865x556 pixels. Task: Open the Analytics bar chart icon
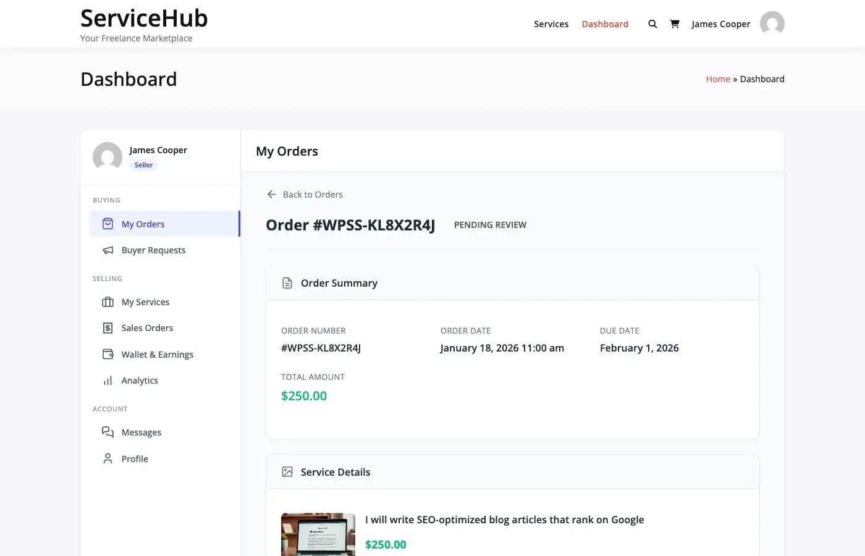coord(108,380)
